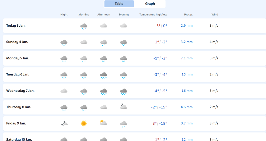
Task: Click the Saturday 10 Jan. row
Action: pos(19,139)
